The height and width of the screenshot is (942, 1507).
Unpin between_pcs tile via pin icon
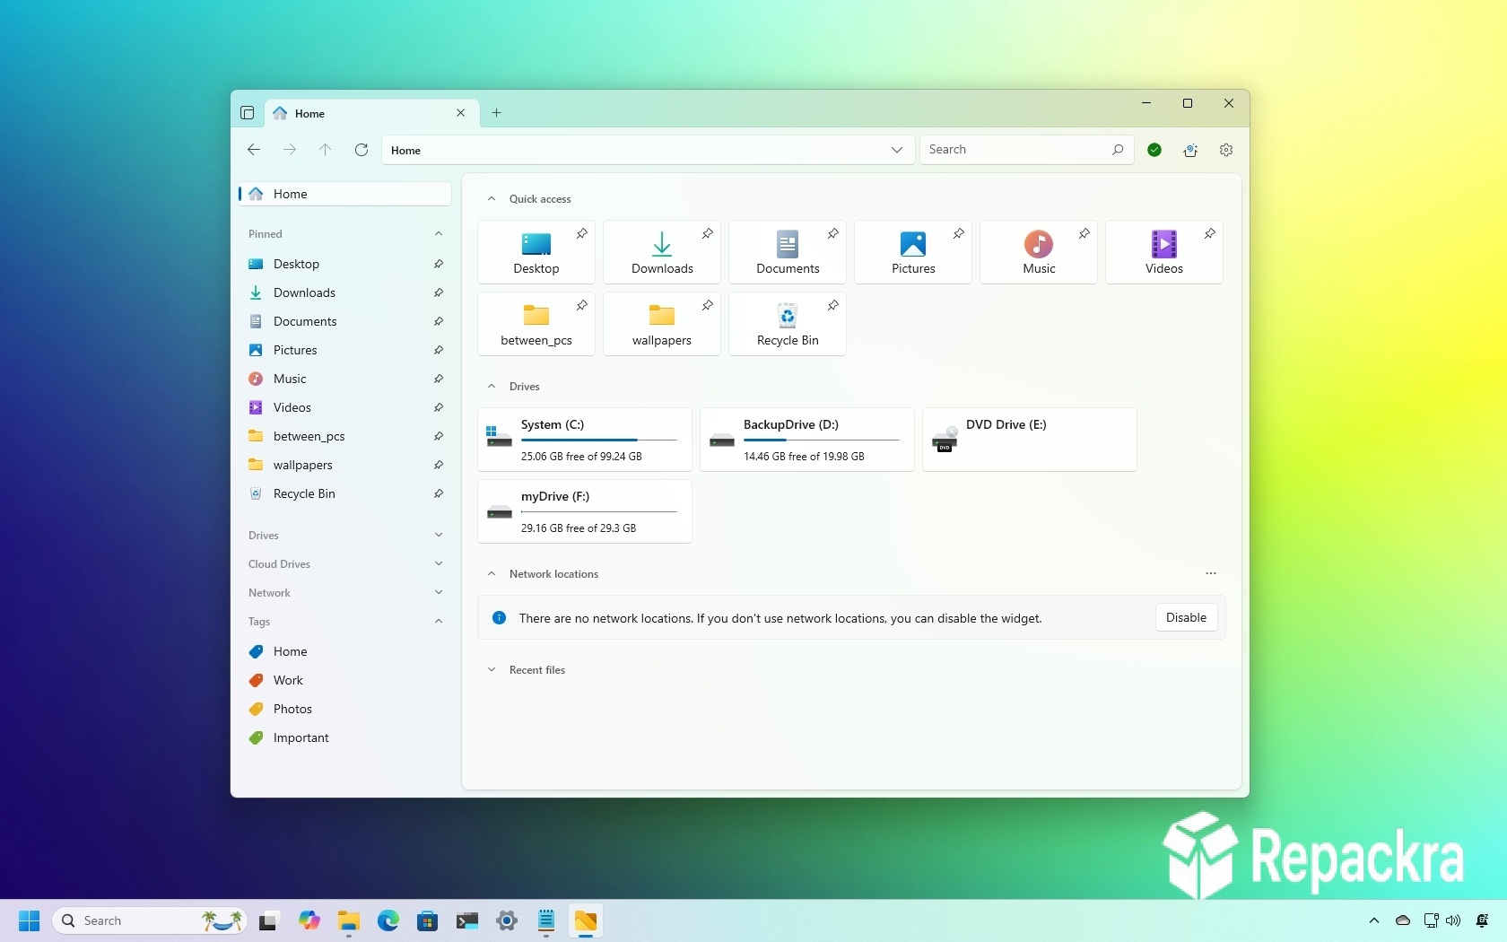(582, 305)
